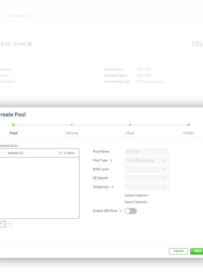Open the Enable SED Pool help icon
The height and width of the screenshot is (274, 203).
[121, 211]
